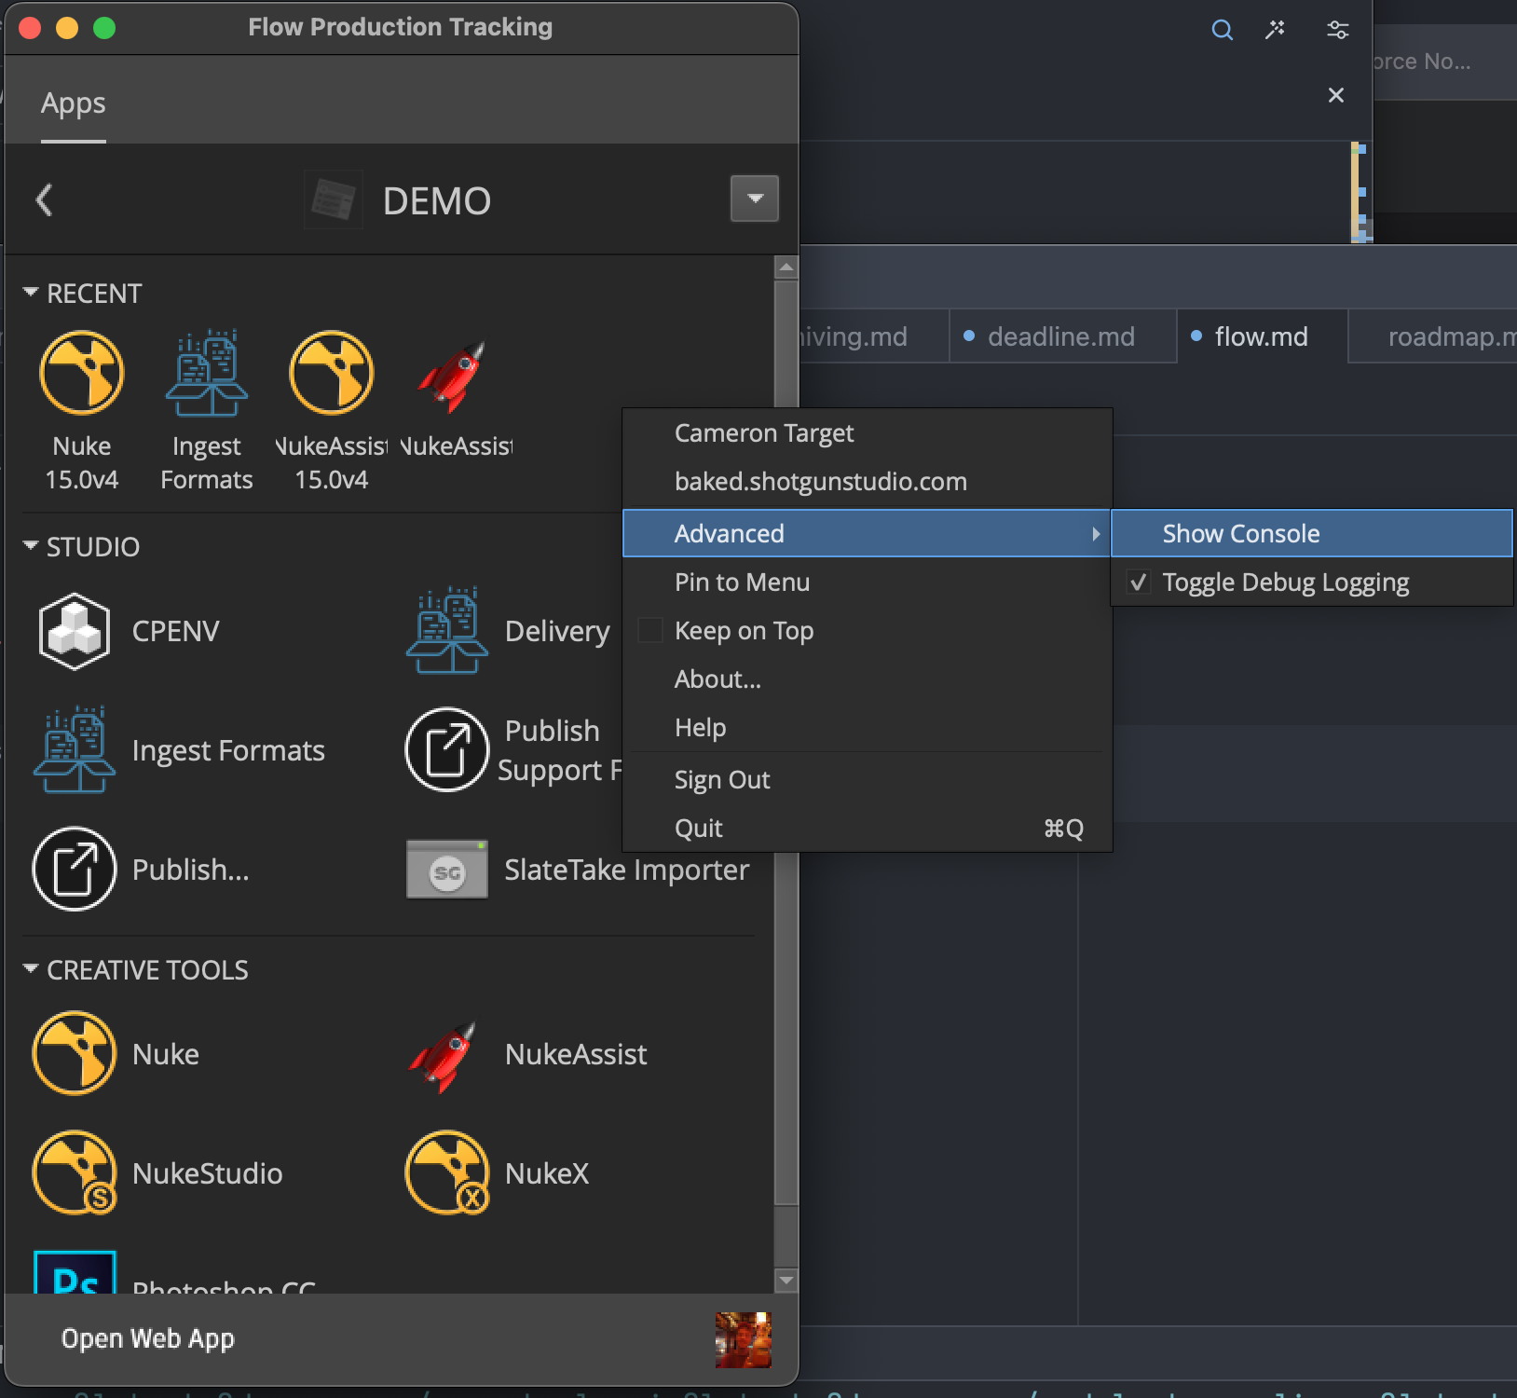
Task: Launch Nuke 15.0v4 from Recent
Action: (82, 374)
